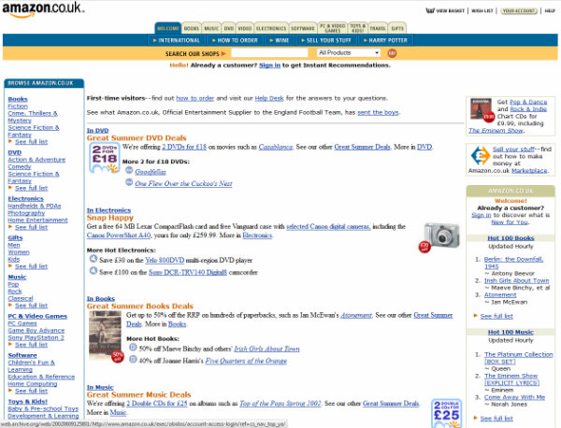The height and width of the screenshot is (428, 561).
Task: Switch to the Software tab
Action: click(x=303, y=28)
